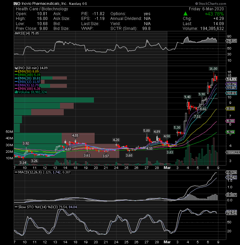Viewport: 240px width, 245px height.
Task: Click the 2.129 MACD tag on the right axis
Action: pos(231,172)
